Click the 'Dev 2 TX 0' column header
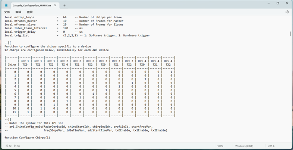 pos(64,63)
